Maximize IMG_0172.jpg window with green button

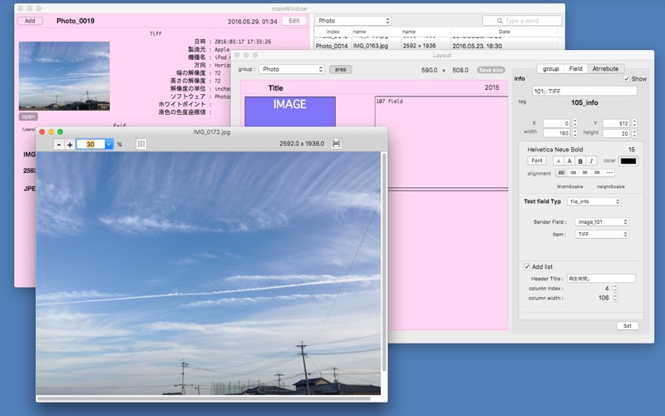click(60, 132)
